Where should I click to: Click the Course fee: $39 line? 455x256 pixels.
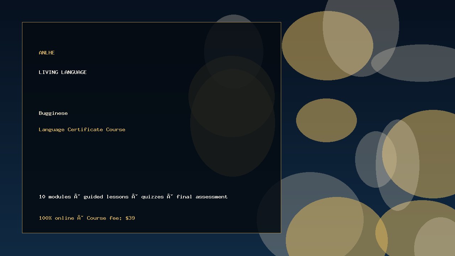[x=87, y=218]
